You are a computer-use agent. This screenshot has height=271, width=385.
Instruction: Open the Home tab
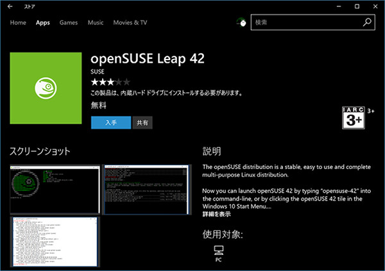pyautogui.click(x=18, y=22)
